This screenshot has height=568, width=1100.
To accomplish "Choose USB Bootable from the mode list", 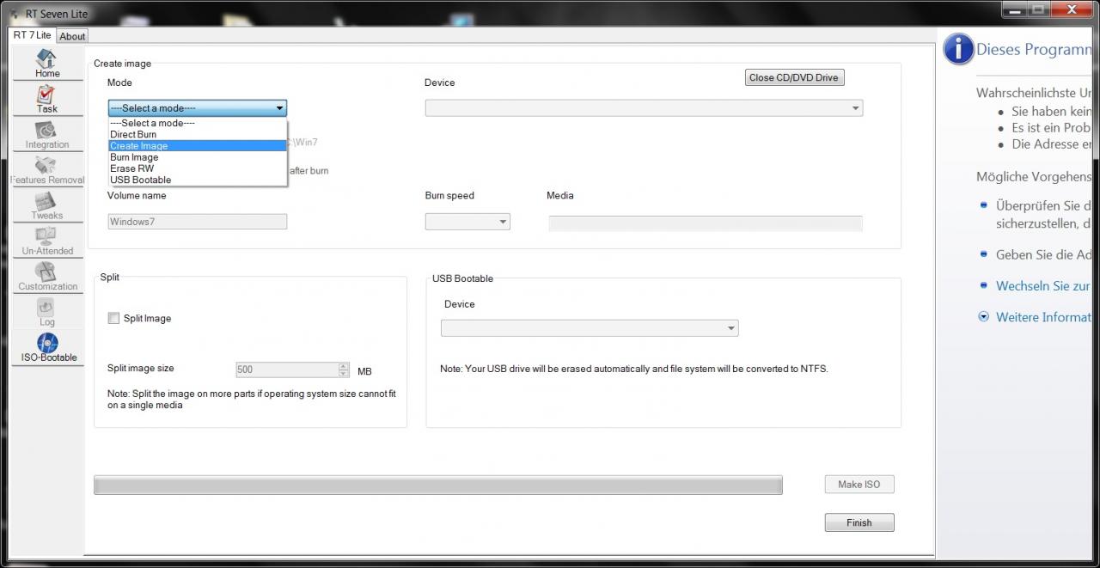I will [197, 180].
